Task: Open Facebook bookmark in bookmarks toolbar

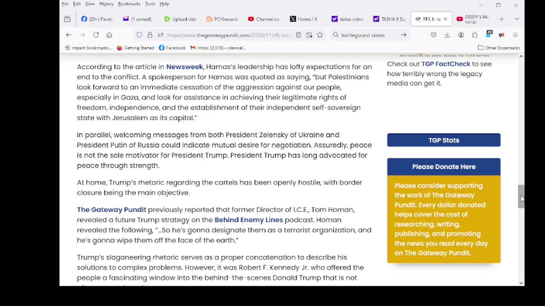Action: 172,48
